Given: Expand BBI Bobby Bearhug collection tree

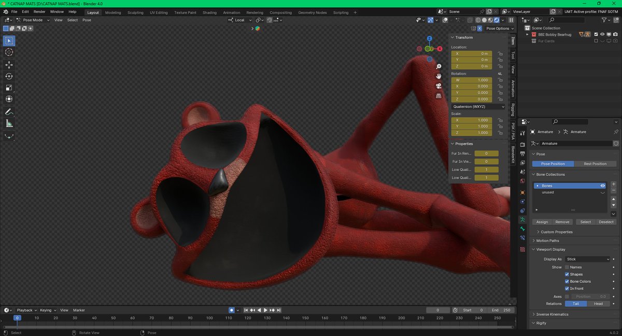Looking at the screenshot, I should (527, 35).
